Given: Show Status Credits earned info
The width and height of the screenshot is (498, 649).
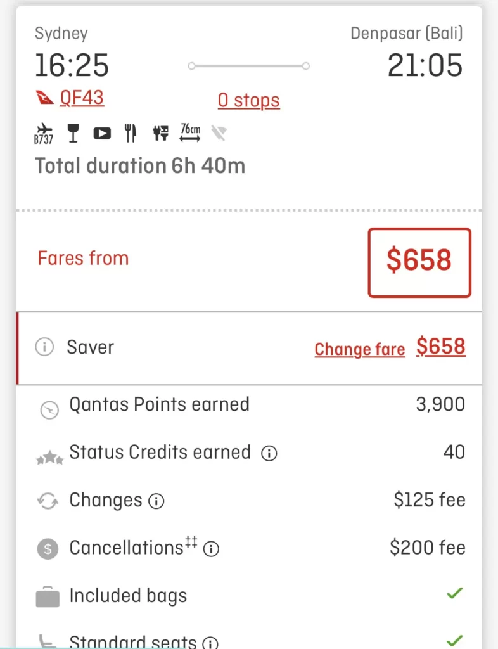Looking at the screenshot, I should (269, 453).
